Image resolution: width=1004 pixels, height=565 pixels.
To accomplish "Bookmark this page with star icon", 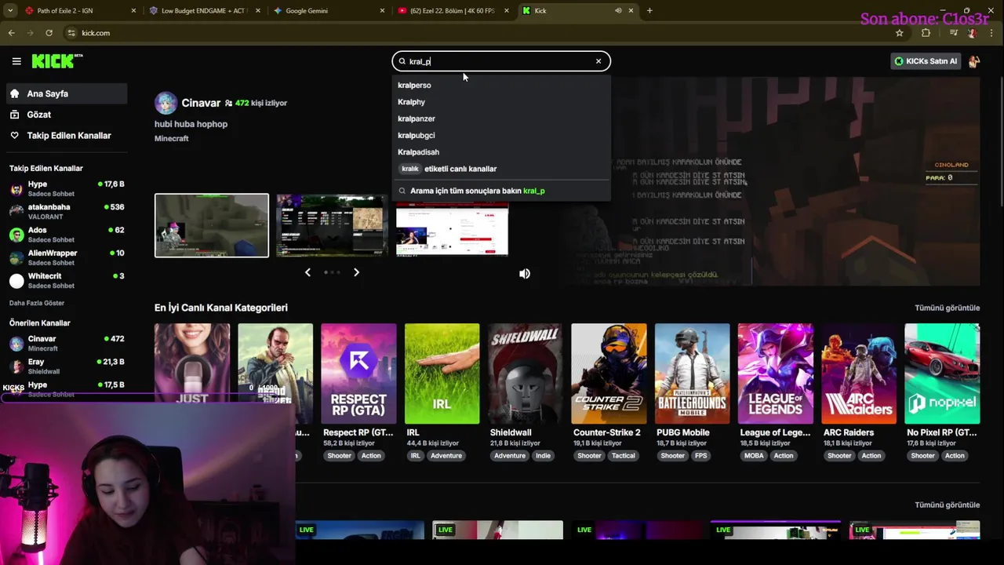I will click(899, 33).
